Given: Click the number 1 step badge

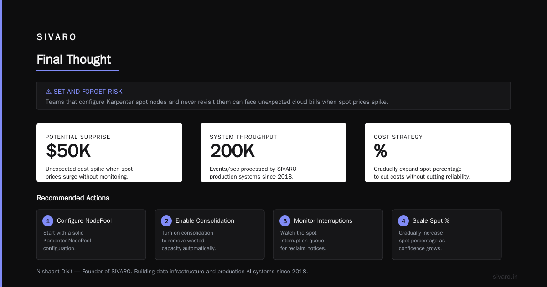Looking at the screenshot, I should click(48, 221).
